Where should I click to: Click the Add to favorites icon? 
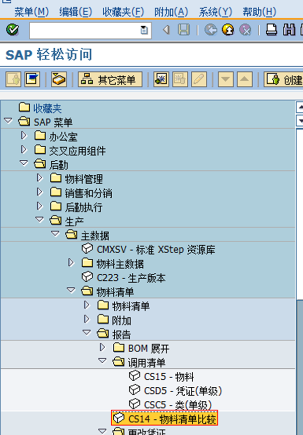[161, 80]
